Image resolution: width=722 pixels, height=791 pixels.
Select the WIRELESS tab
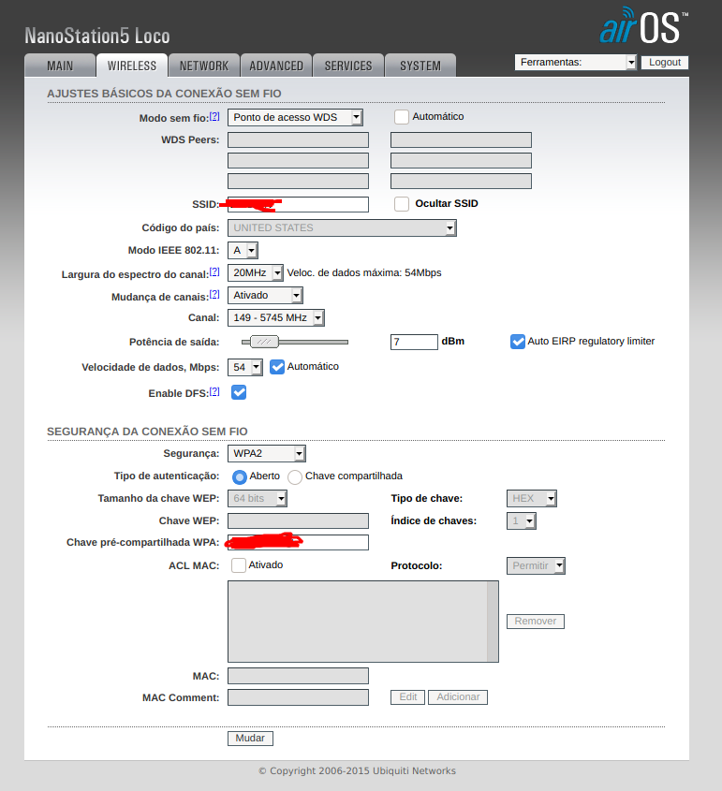[132, 66]
